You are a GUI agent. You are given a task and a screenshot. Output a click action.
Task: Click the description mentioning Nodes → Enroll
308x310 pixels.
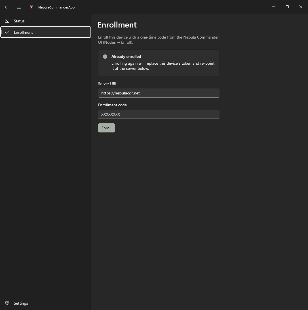158,40
